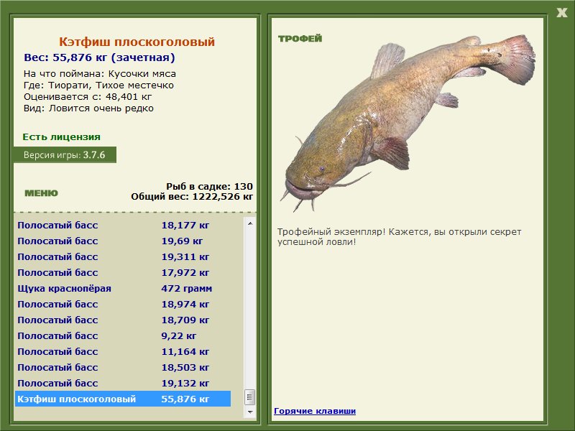This screenshot has width=575, height=431.
Task: Click the Где: Тиорати, Тихое местечко line
Action: click(98, 85)
